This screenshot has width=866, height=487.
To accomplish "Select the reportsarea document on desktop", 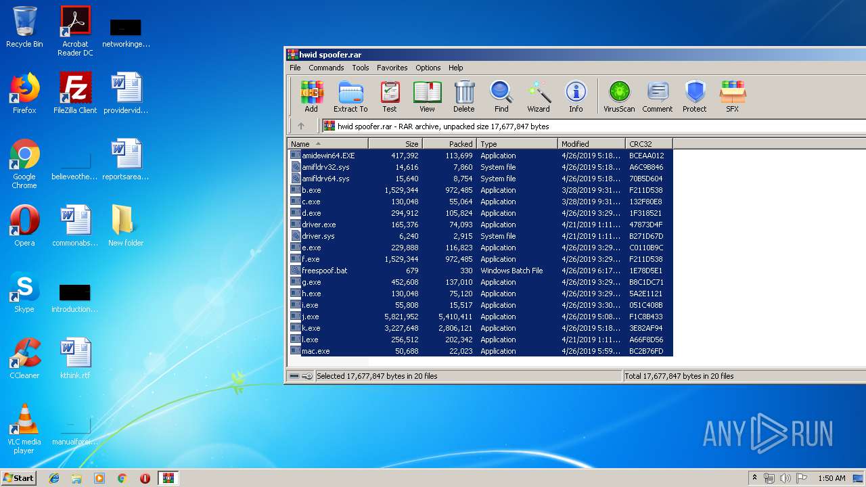I will pos(126,160).
